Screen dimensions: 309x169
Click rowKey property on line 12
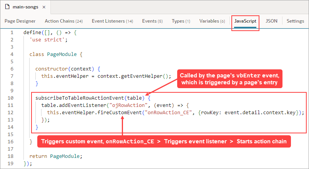point(210,112)
